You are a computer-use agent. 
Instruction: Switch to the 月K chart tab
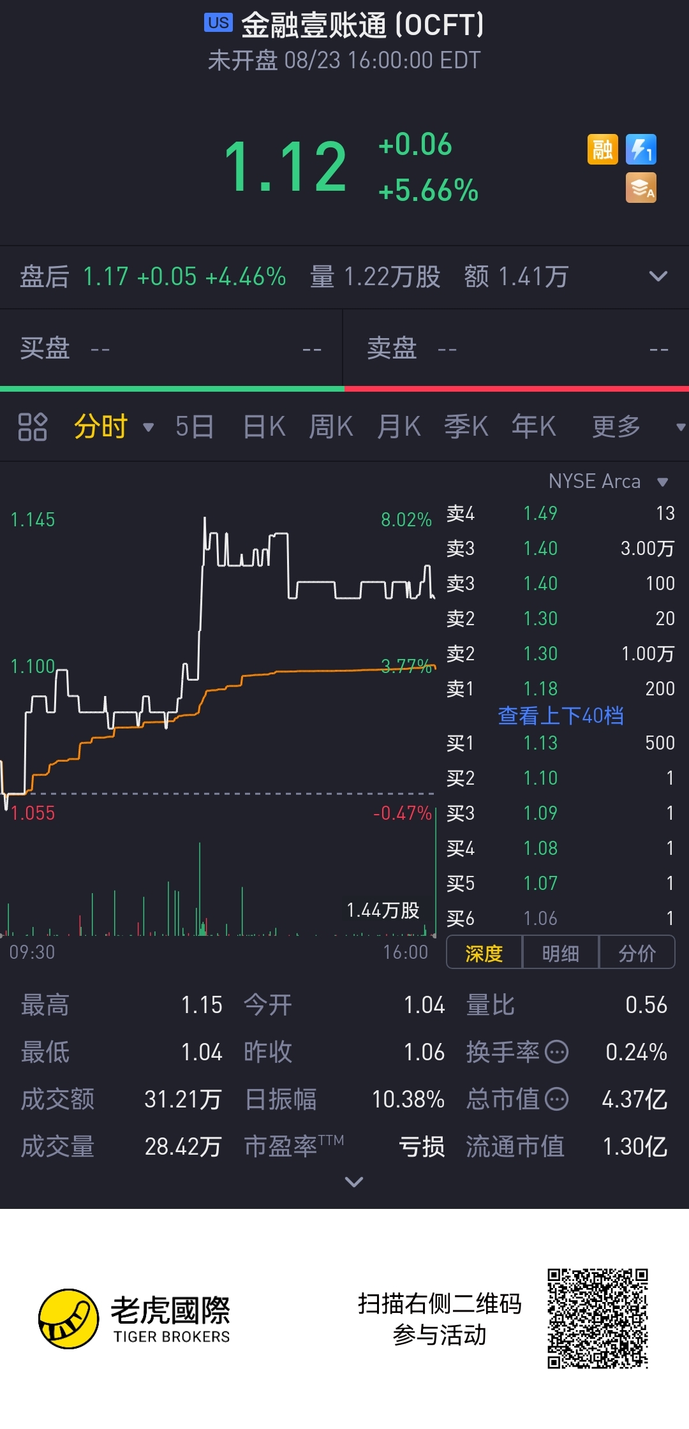(x=399, y=427)
